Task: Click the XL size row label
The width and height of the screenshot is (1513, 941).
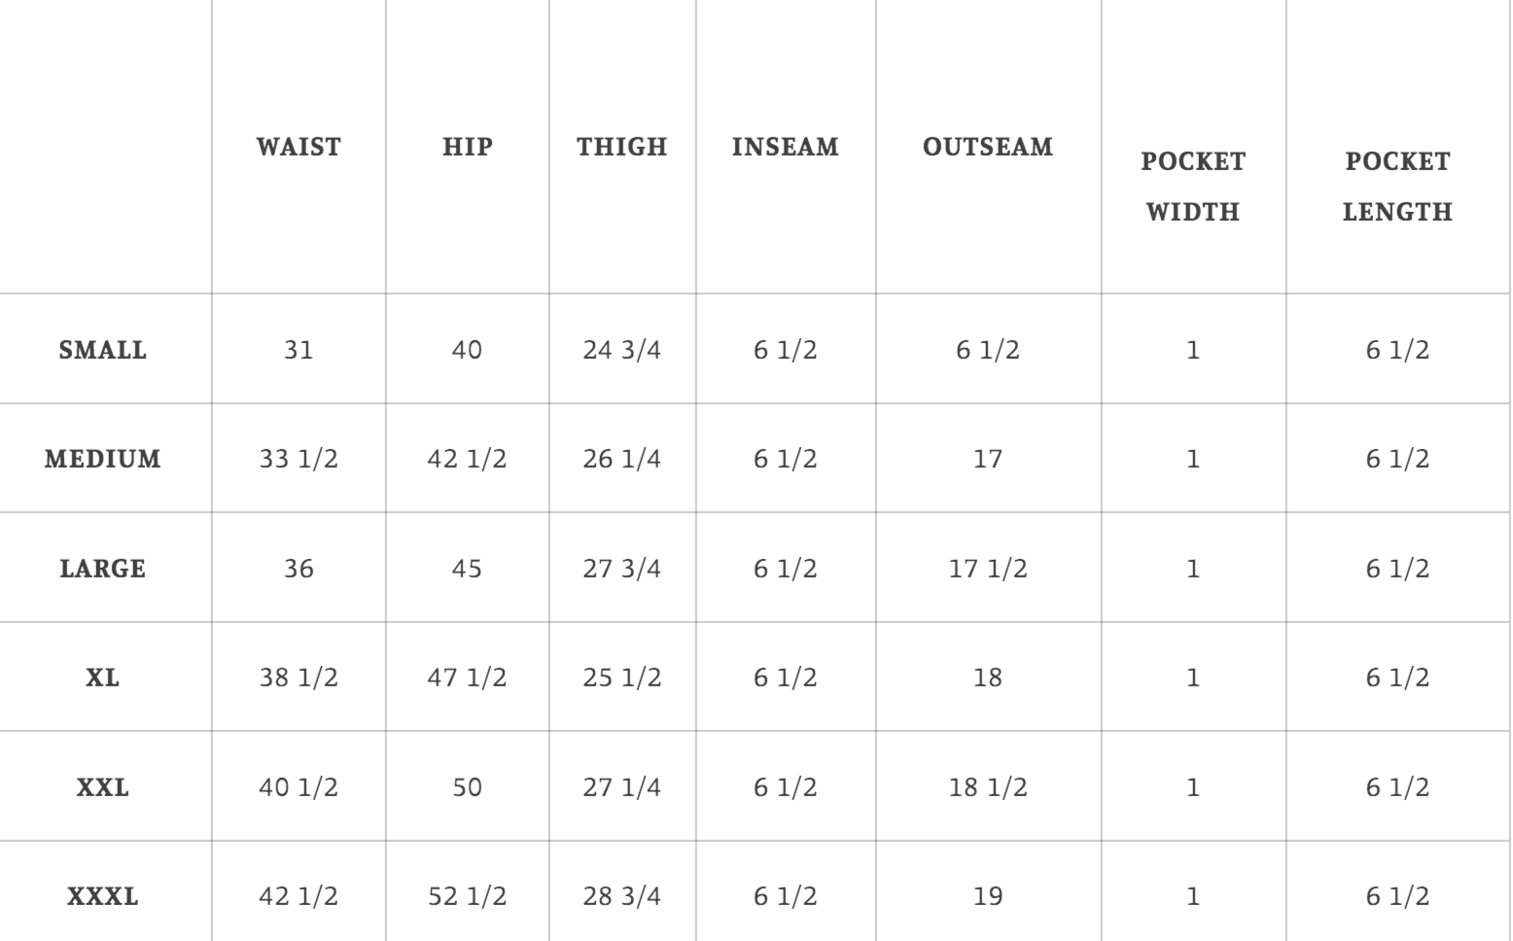Action: pyautogui.click(x=103, y=678)
